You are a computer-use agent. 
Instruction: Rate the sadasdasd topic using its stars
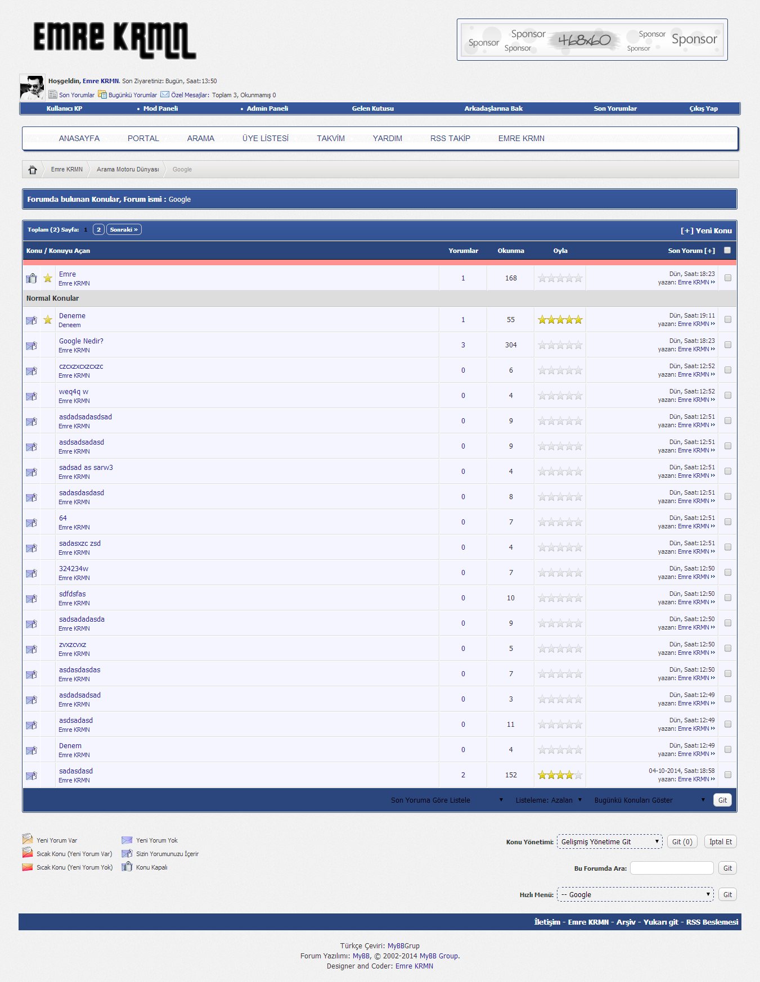(x=560, y=775)
